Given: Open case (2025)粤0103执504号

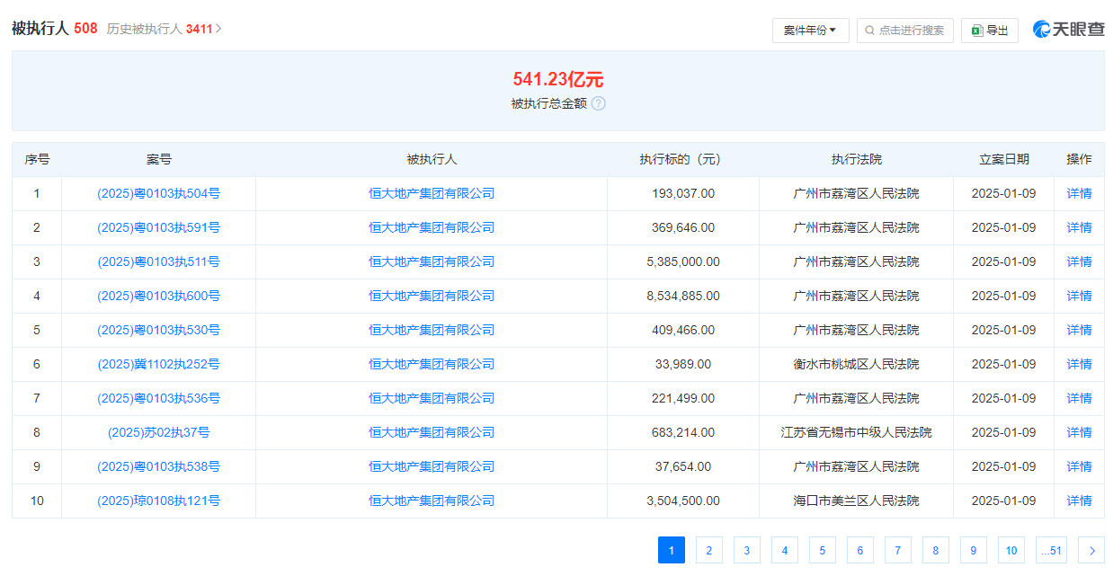Looking at the screenshot, I should tap(159, 193).
